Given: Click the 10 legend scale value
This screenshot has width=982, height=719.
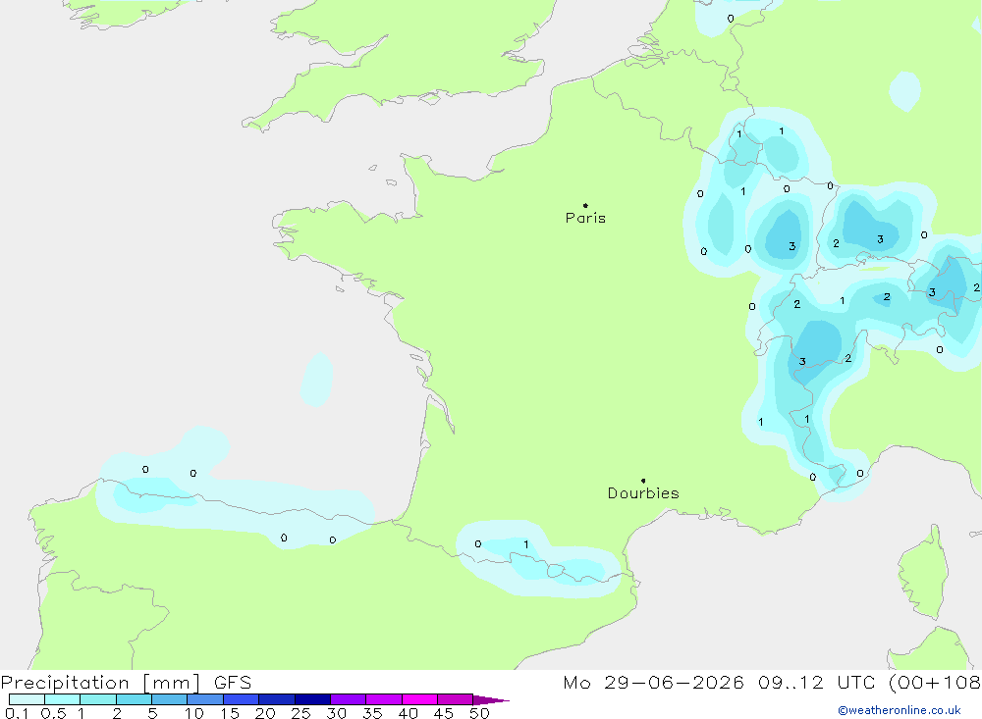Looking at the screenshot, I should (194, 713).
